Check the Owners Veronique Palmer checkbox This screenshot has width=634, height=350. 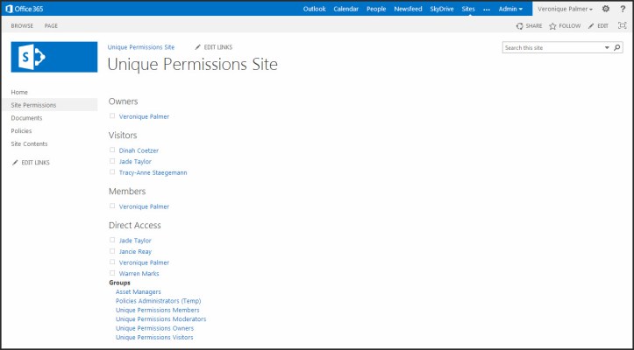coord(112,115)
